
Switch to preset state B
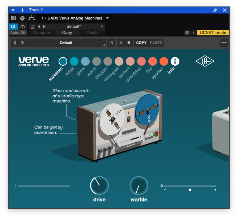click(x=129, y=43)
